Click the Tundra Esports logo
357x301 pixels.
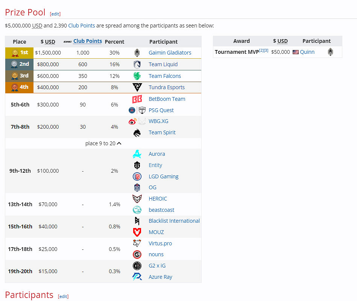click(137, 87)
